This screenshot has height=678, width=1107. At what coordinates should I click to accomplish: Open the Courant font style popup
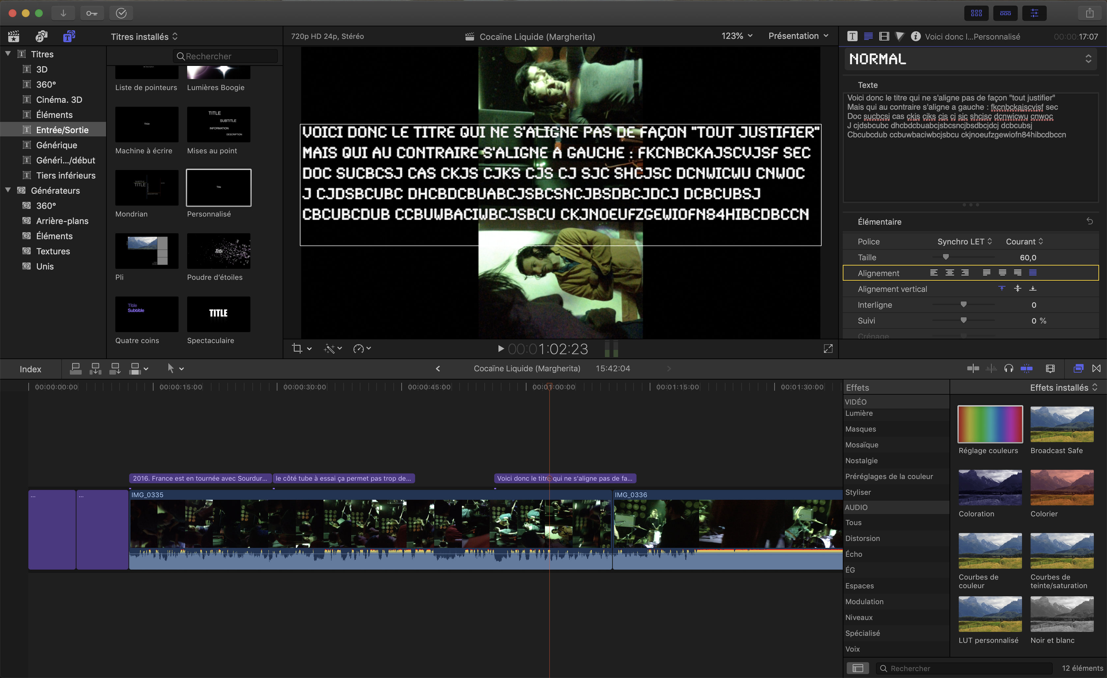tap(1024, 241)
